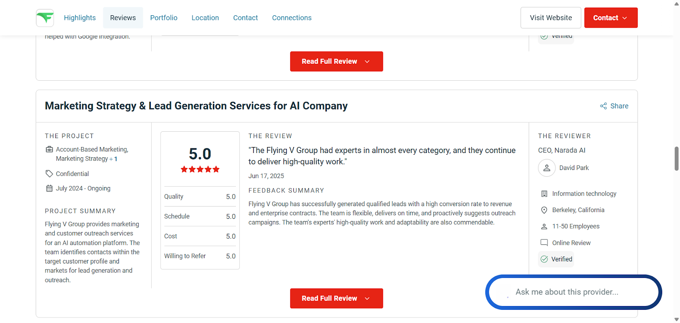Click the review quote about Flying V Group experts

click(x=382, y=156)
